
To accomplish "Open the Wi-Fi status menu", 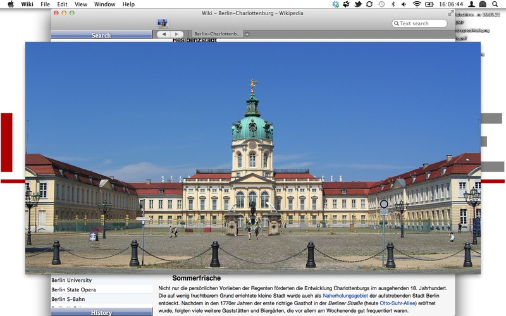I will 417,4.
